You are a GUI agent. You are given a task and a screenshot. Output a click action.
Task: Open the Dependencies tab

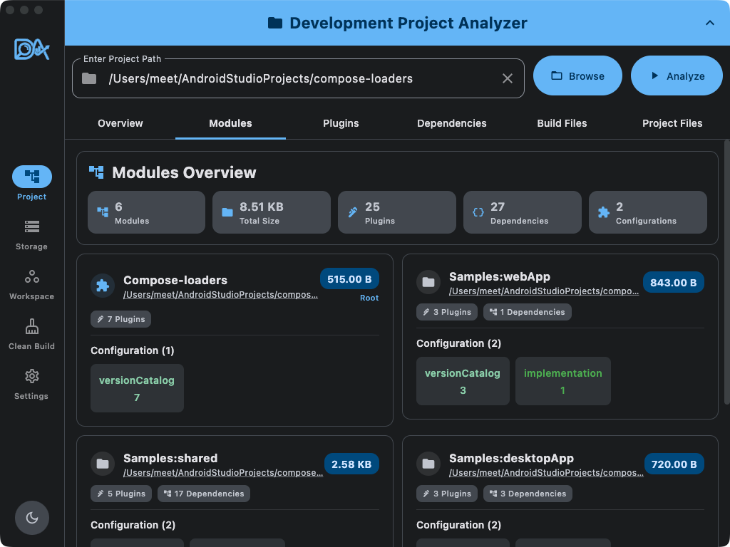(x=451, y=123)
